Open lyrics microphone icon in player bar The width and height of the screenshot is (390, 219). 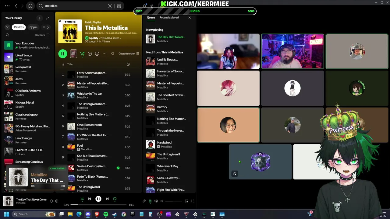tap(144, 201)
